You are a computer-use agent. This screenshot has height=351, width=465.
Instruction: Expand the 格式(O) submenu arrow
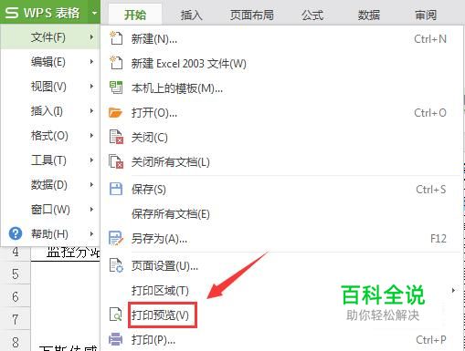[91, 136]
